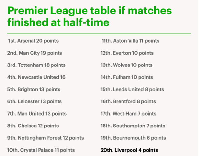Click the 14th. Fulham 10 points entry
The image size is (199, 156).
127,77
